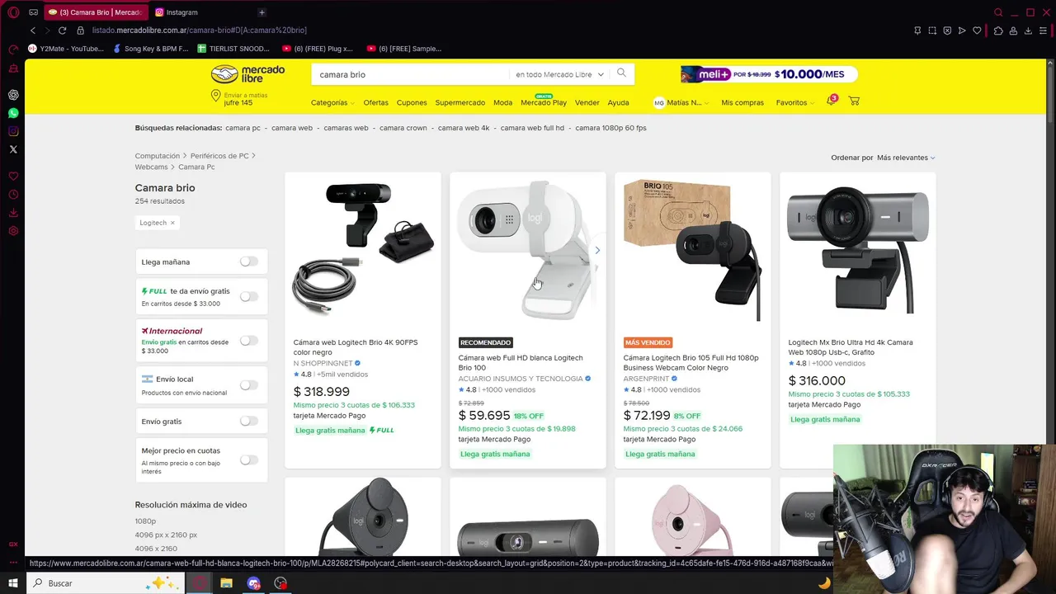Click the search magnifier button on Mercado Libre
This screenshot has height=594, width=1056.
tap(621, 73)
